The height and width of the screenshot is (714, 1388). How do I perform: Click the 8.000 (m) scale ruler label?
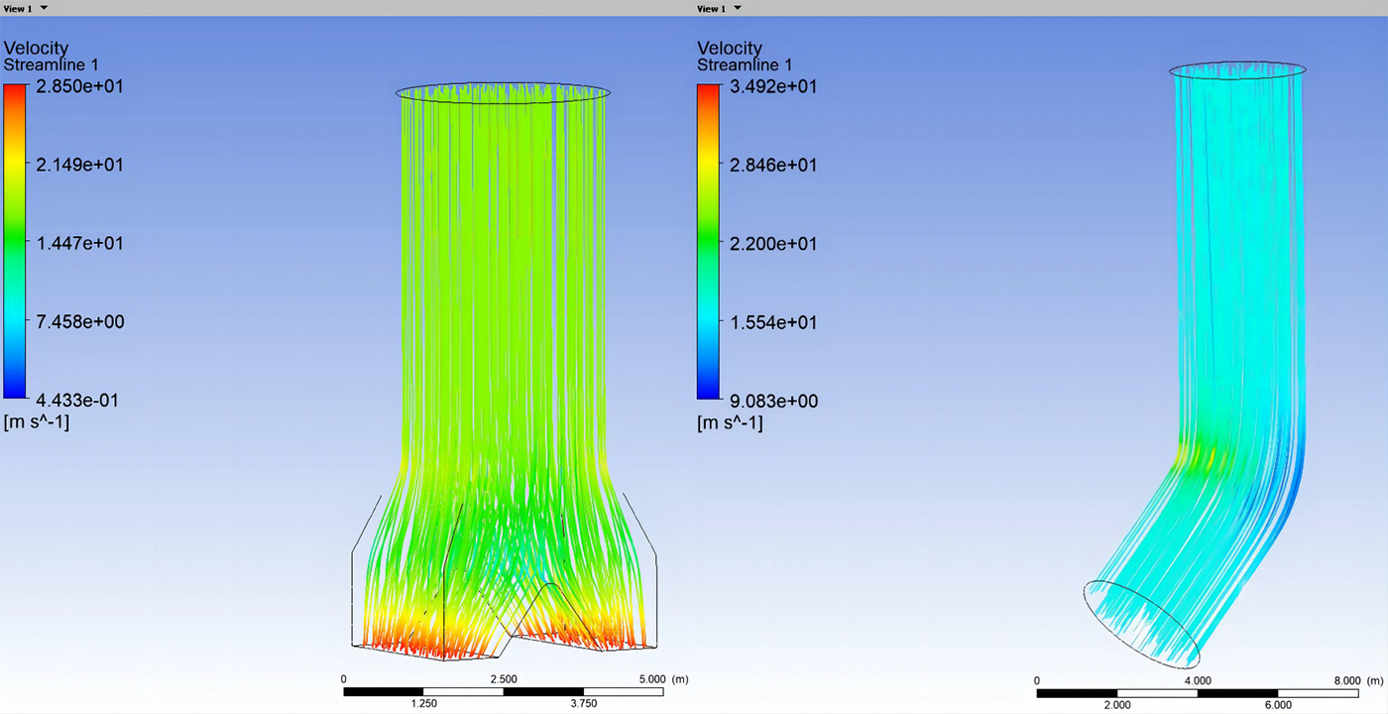(1358, 679)
